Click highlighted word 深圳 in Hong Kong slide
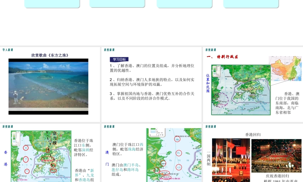 click(85, 150)
